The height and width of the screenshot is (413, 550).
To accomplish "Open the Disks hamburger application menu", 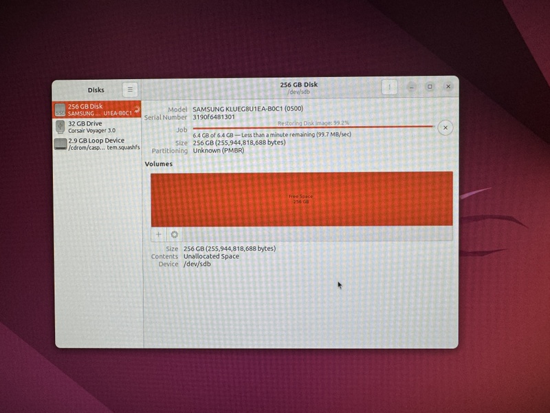I will tap(130, 90).
